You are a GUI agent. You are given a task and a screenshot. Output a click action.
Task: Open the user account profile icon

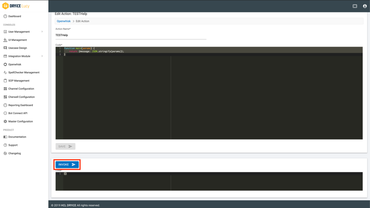[365, 6]
